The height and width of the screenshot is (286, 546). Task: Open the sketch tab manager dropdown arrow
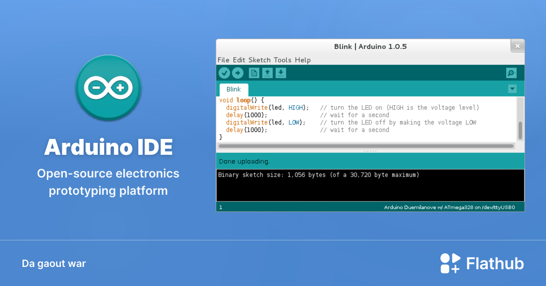point(512,89)
